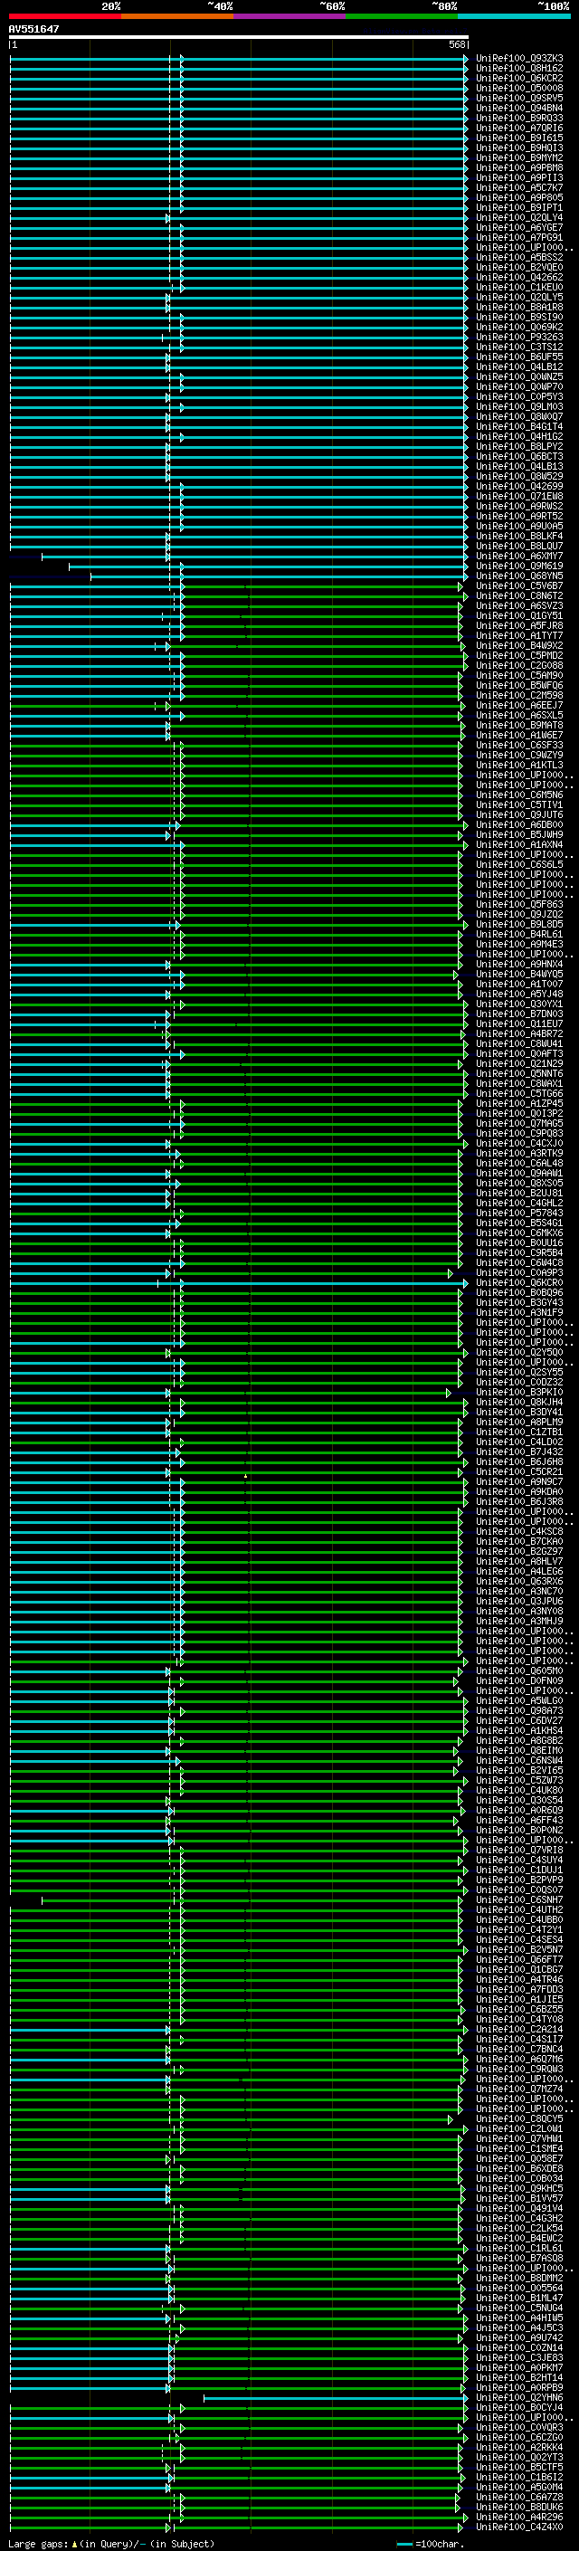This screenshot has width=579, height=2551.
Task: Select the UniRef100_B9HQI3 label
Action: click(519, 148)
